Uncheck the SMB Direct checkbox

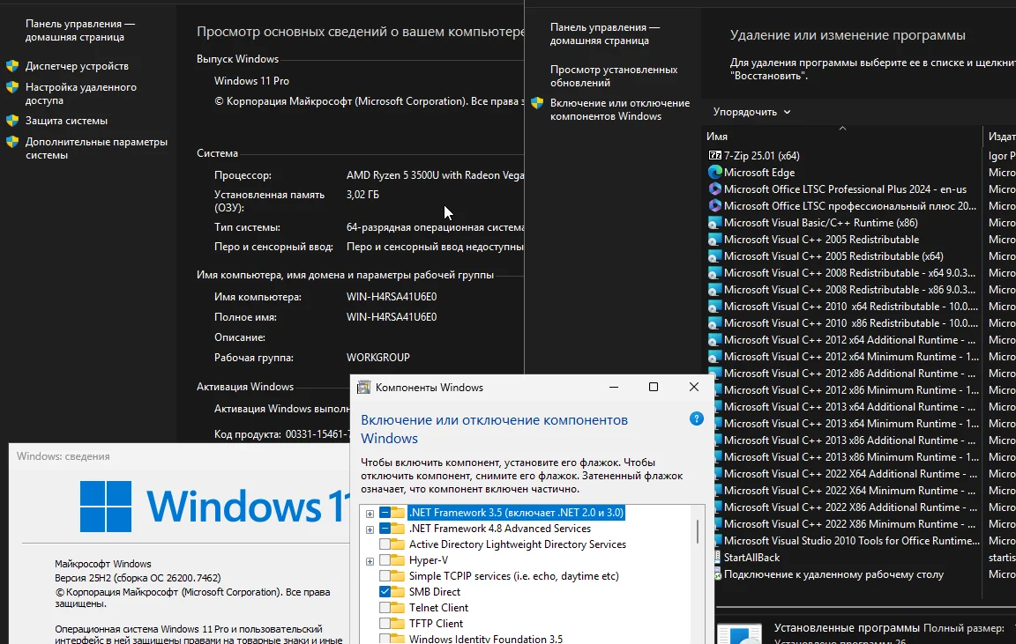coord(385,592)
